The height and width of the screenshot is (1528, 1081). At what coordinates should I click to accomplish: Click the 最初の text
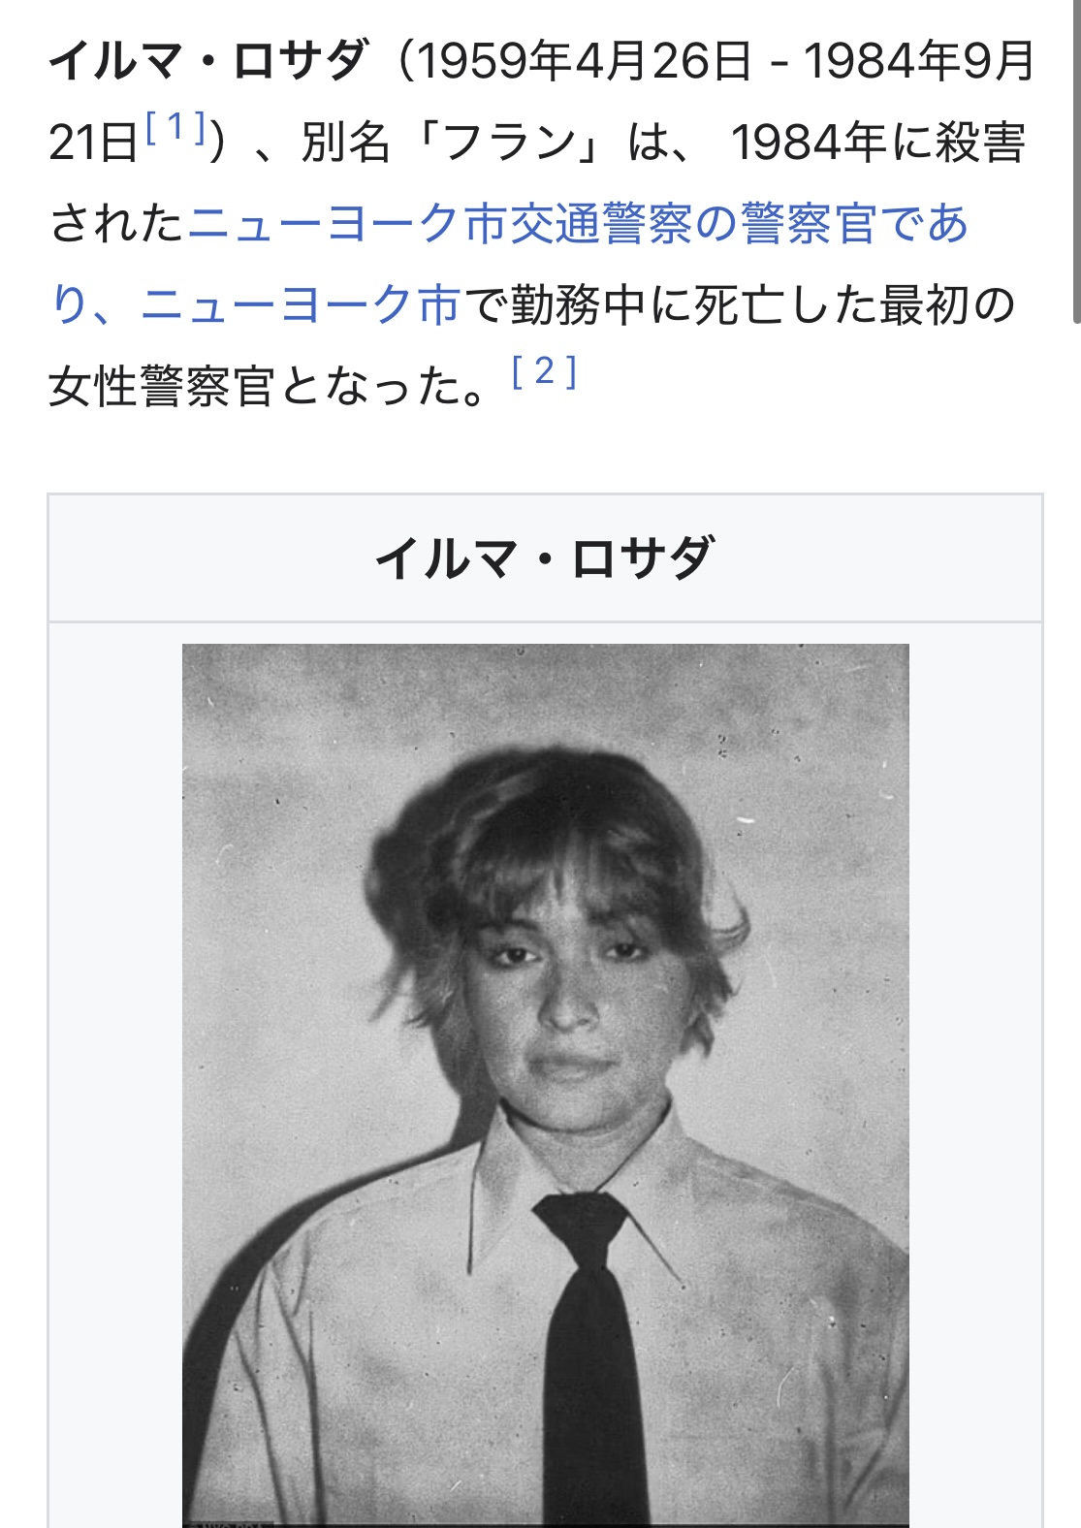[947, 305]
